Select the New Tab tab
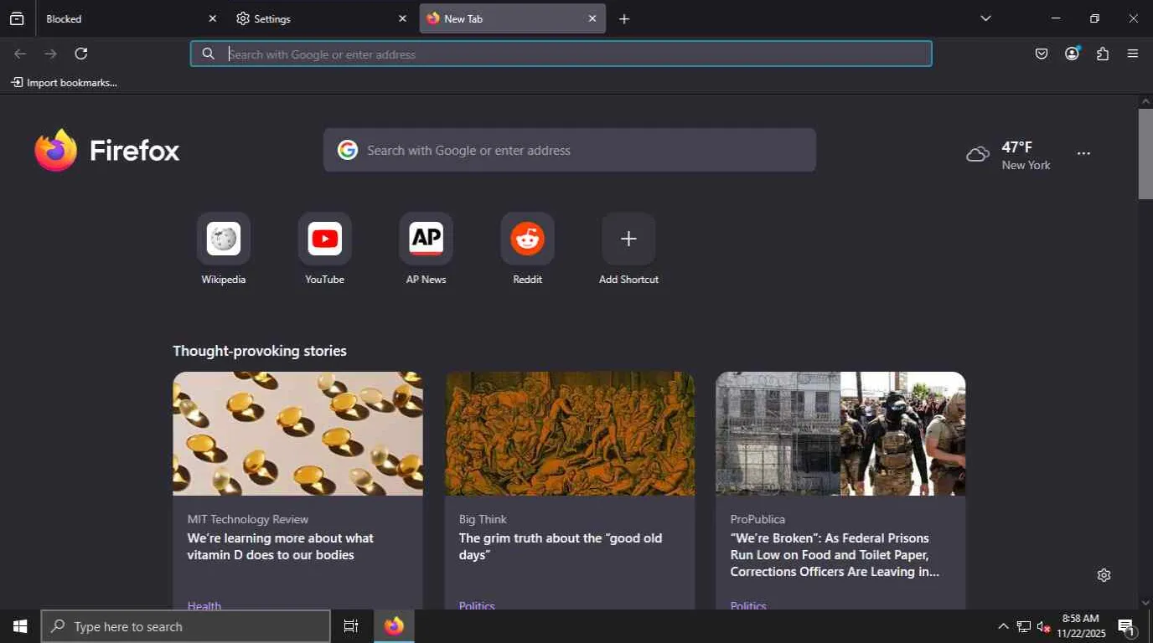The height and width of the screenshot is (643, 1153). click(x=512, y=18)
